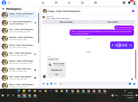Viewport: 138px width, 102px height.
Task: Launch Microsoft Edge from taskbar
Action: 19,91
